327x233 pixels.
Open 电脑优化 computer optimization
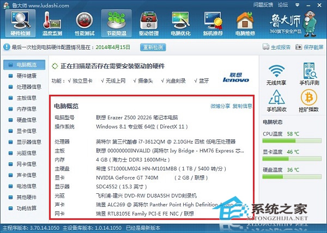[x=180, y=23]
